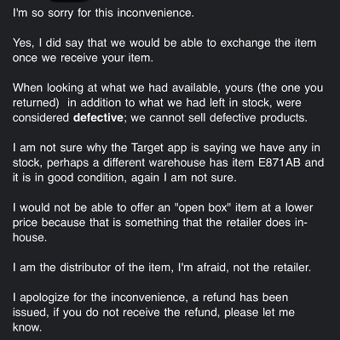Image resolution: width=340 pixels, height=340 pixels.
Task: Select the word "Target" in the message
Action: [x=147, y=148]
